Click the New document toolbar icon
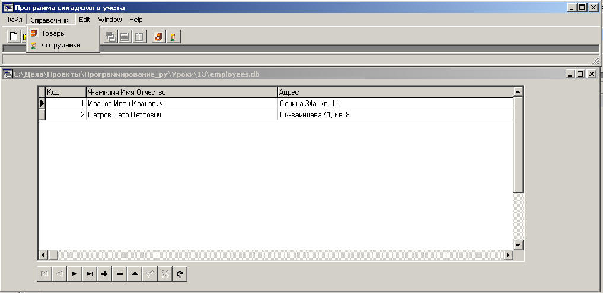 click(14, 37)
